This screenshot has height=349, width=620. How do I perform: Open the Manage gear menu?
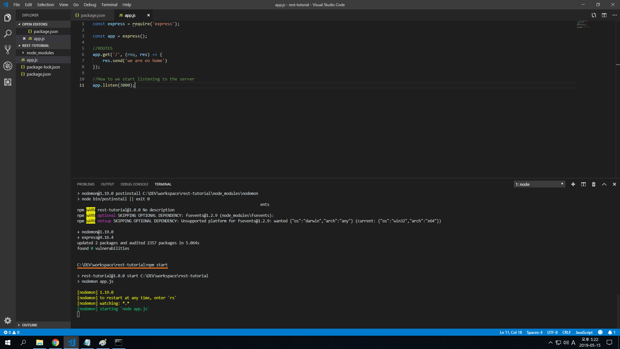(x=8, y=320)
